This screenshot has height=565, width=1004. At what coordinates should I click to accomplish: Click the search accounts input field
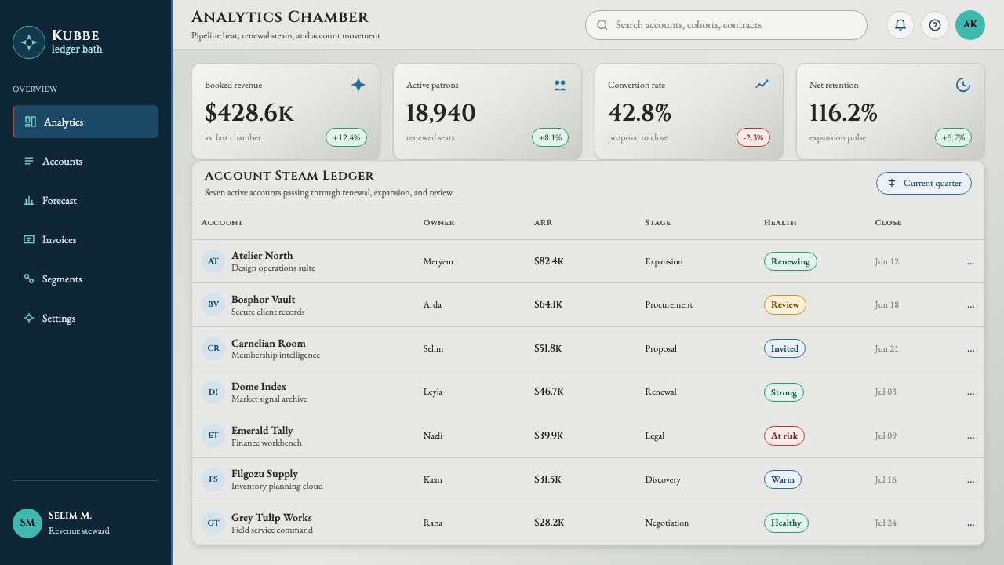(x=726, y=25)
